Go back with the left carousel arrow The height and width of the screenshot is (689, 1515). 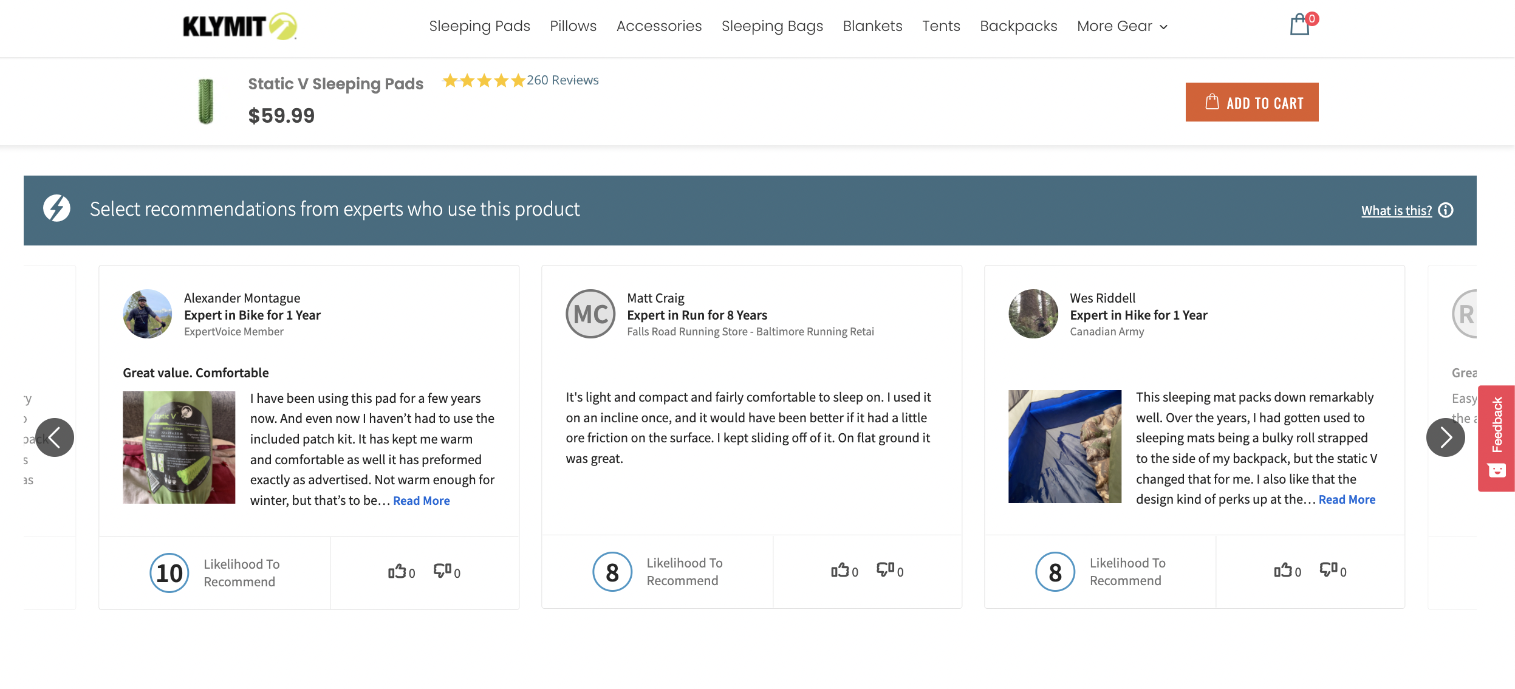coord(55,437)
